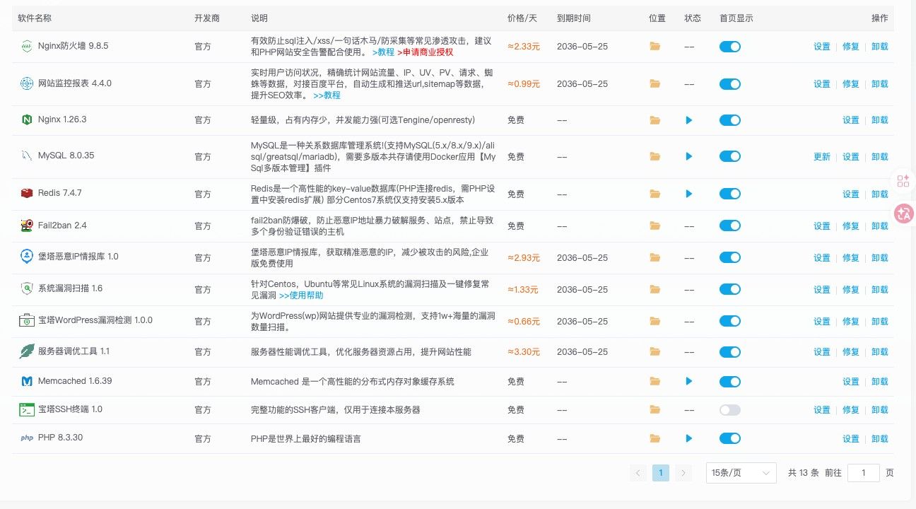Click the 价格/天 column header
This screenshot has width=916, height=509.
(522, 18)
